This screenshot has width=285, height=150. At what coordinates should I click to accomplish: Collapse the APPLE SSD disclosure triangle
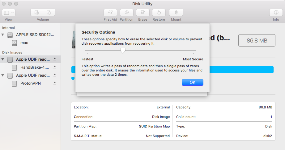[x=3, y=34]
